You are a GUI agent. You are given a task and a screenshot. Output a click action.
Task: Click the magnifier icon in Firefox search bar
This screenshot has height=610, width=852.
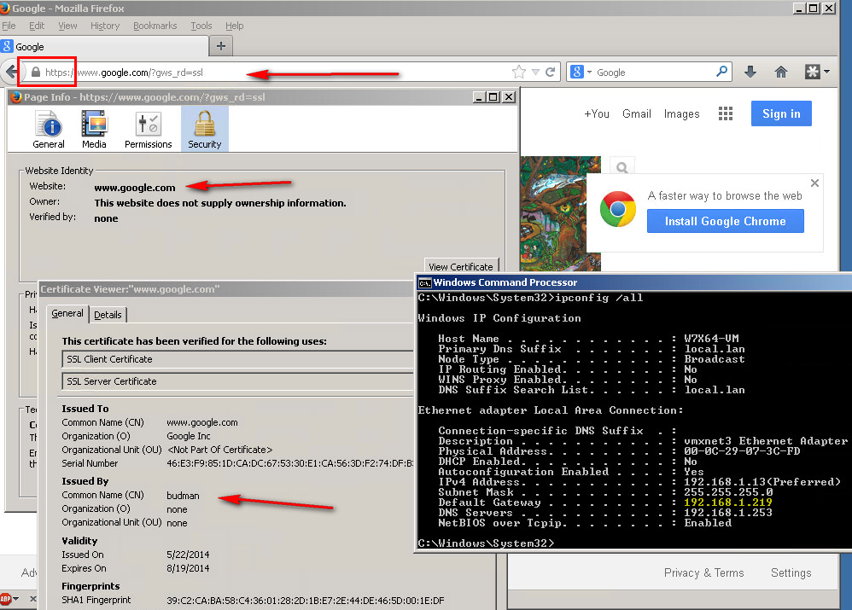721,71
